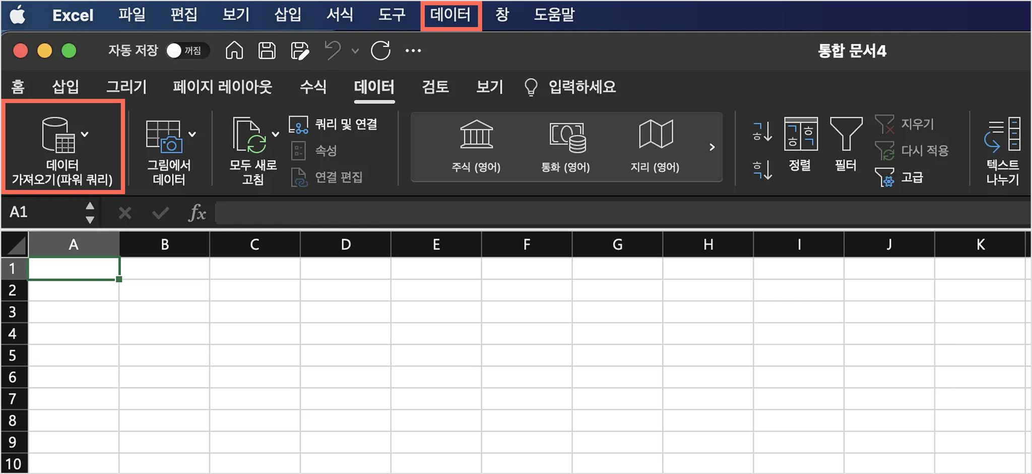Click the Redo circular arrow icon
This screenshot has height=474, width=1032.
(380, 50)
